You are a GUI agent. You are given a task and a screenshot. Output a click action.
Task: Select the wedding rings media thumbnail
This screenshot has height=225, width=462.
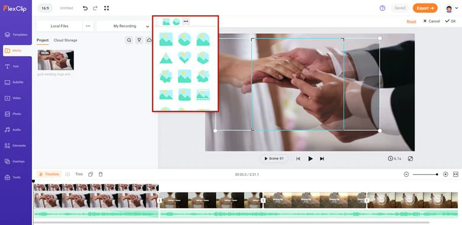(x=56, y=60)
